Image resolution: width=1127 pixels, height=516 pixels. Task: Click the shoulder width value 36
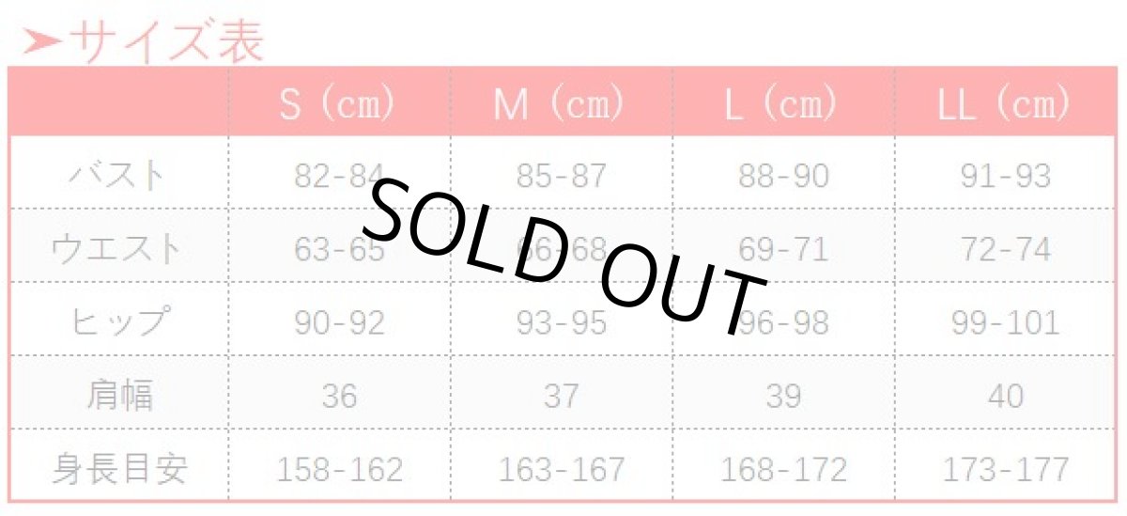click(x=339, y=396)
